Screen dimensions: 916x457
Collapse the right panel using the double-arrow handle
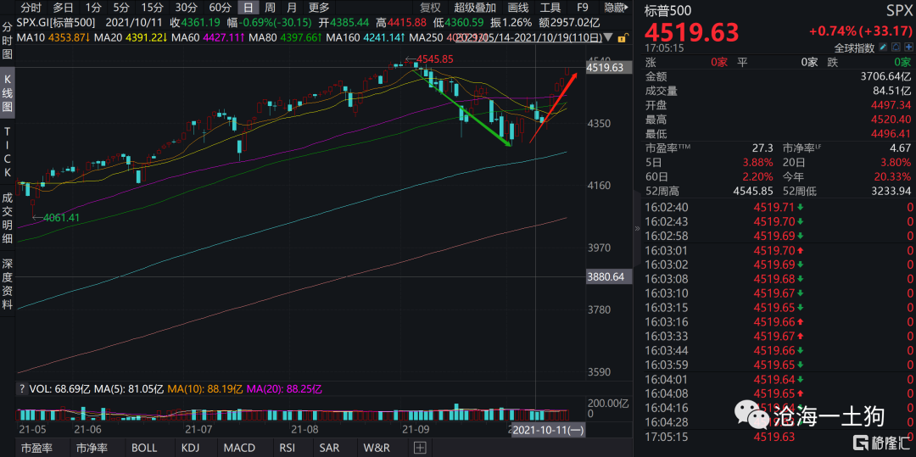(637, 228)
